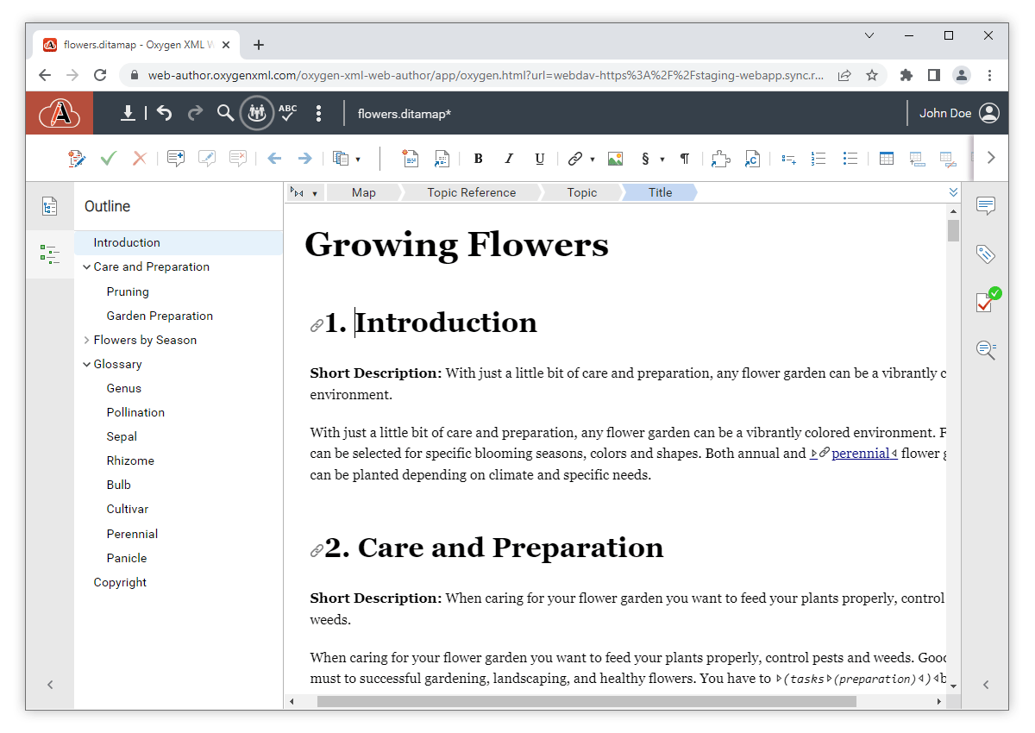Click the link insert icon
1035x733 pixels.
[x=575, y=159]
